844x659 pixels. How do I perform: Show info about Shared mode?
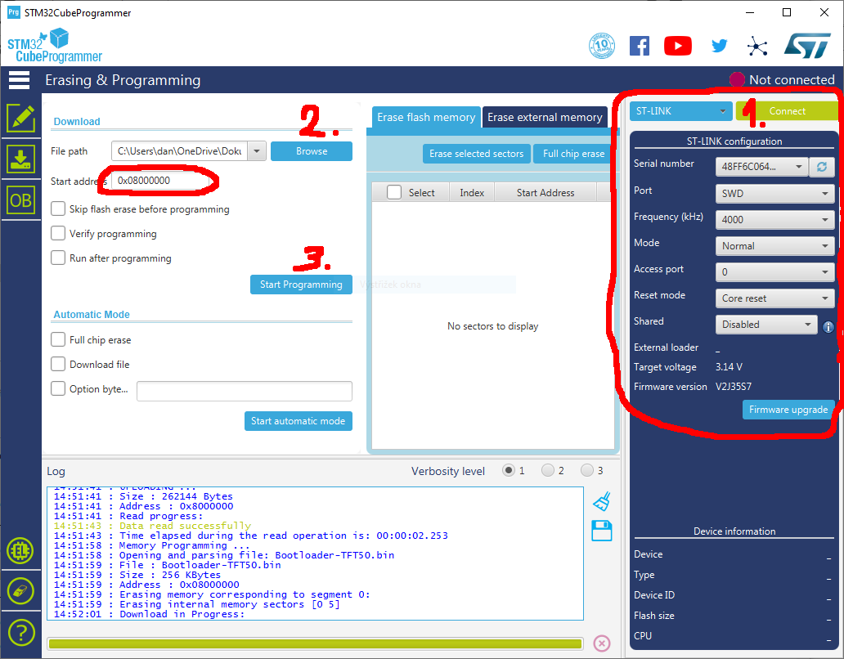point(828,326)
